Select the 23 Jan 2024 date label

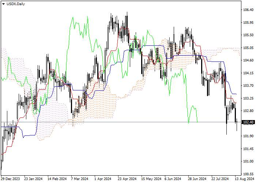point(33,179)
